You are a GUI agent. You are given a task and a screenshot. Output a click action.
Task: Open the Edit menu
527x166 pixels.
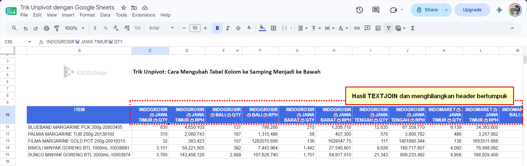coord(37,15)
